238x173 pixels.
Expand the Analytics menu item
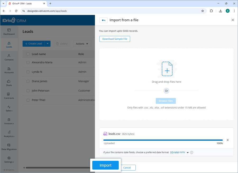(x=9, y=135)
